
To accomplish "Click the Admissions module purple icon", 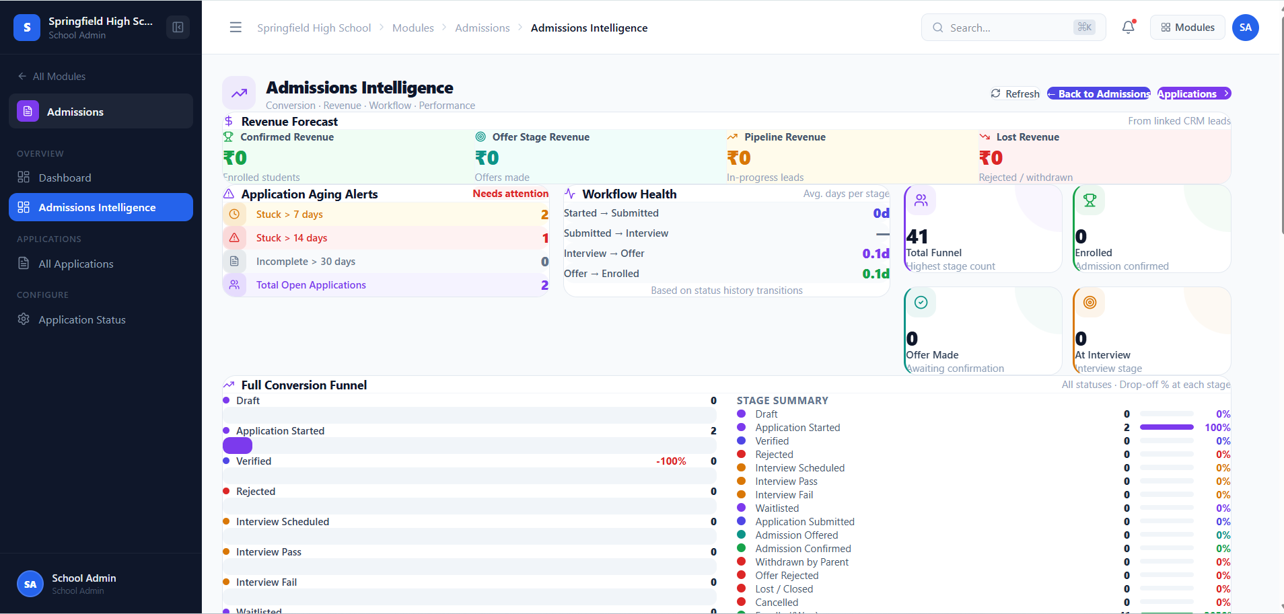I will [28, 111].
